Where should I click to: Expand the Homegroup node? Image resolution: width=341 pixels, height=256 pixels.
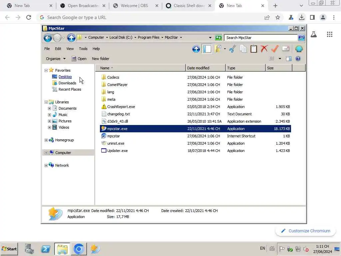click(x=46, y=140)
